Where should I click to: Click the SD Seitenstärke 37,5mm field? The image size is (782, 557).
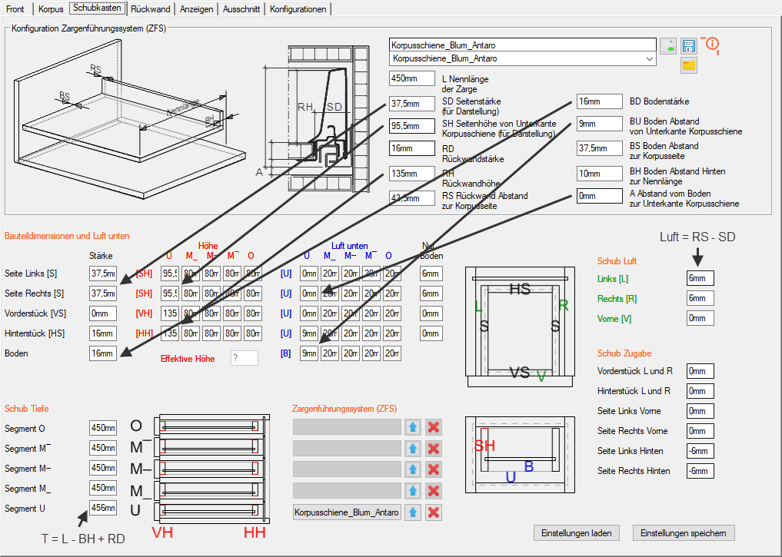[412, 104]
